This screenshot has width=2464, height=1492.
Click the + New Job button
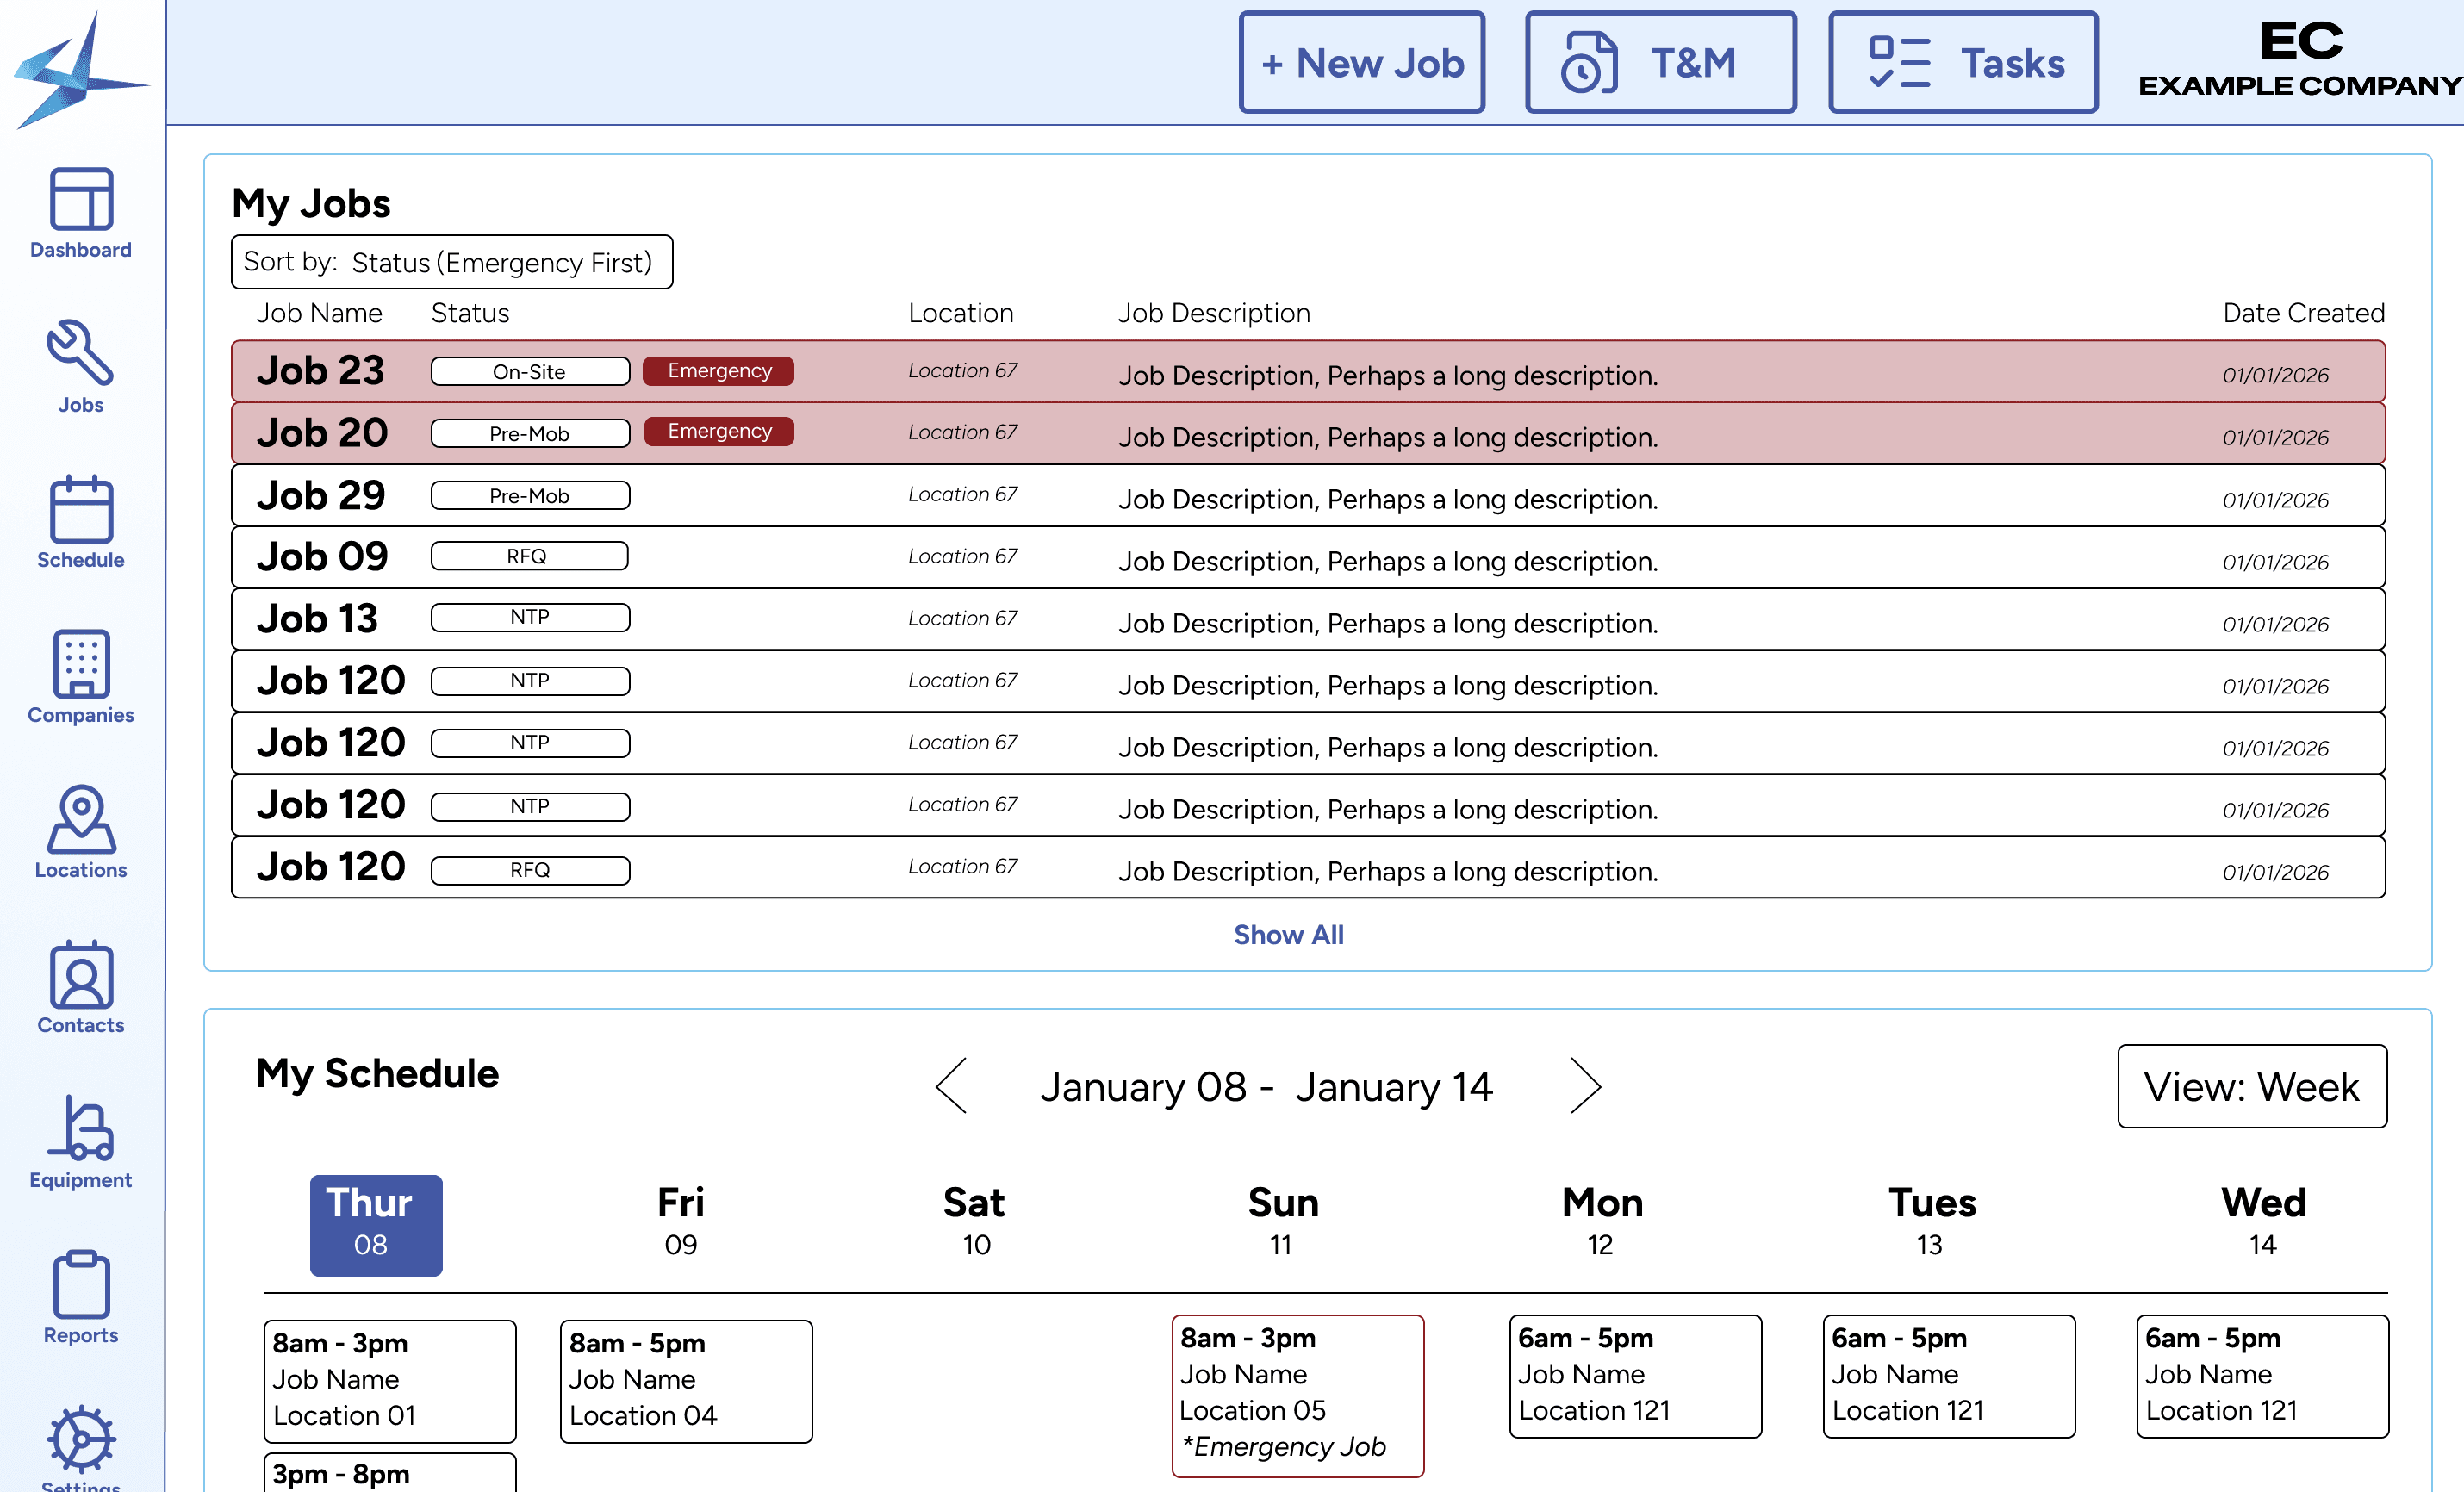tap(1361, 63)
